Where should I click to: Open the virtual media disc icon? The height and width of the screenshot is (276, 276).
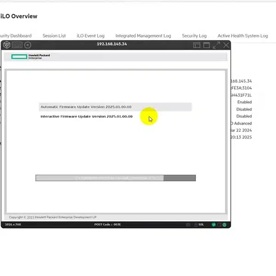tap(28, 45)
